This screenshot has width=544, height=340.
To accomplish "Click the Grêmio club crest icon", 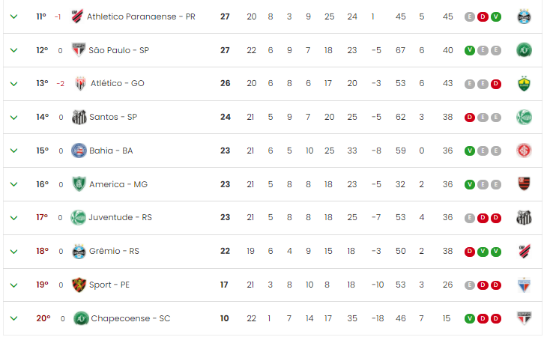I will pos(79,251).
